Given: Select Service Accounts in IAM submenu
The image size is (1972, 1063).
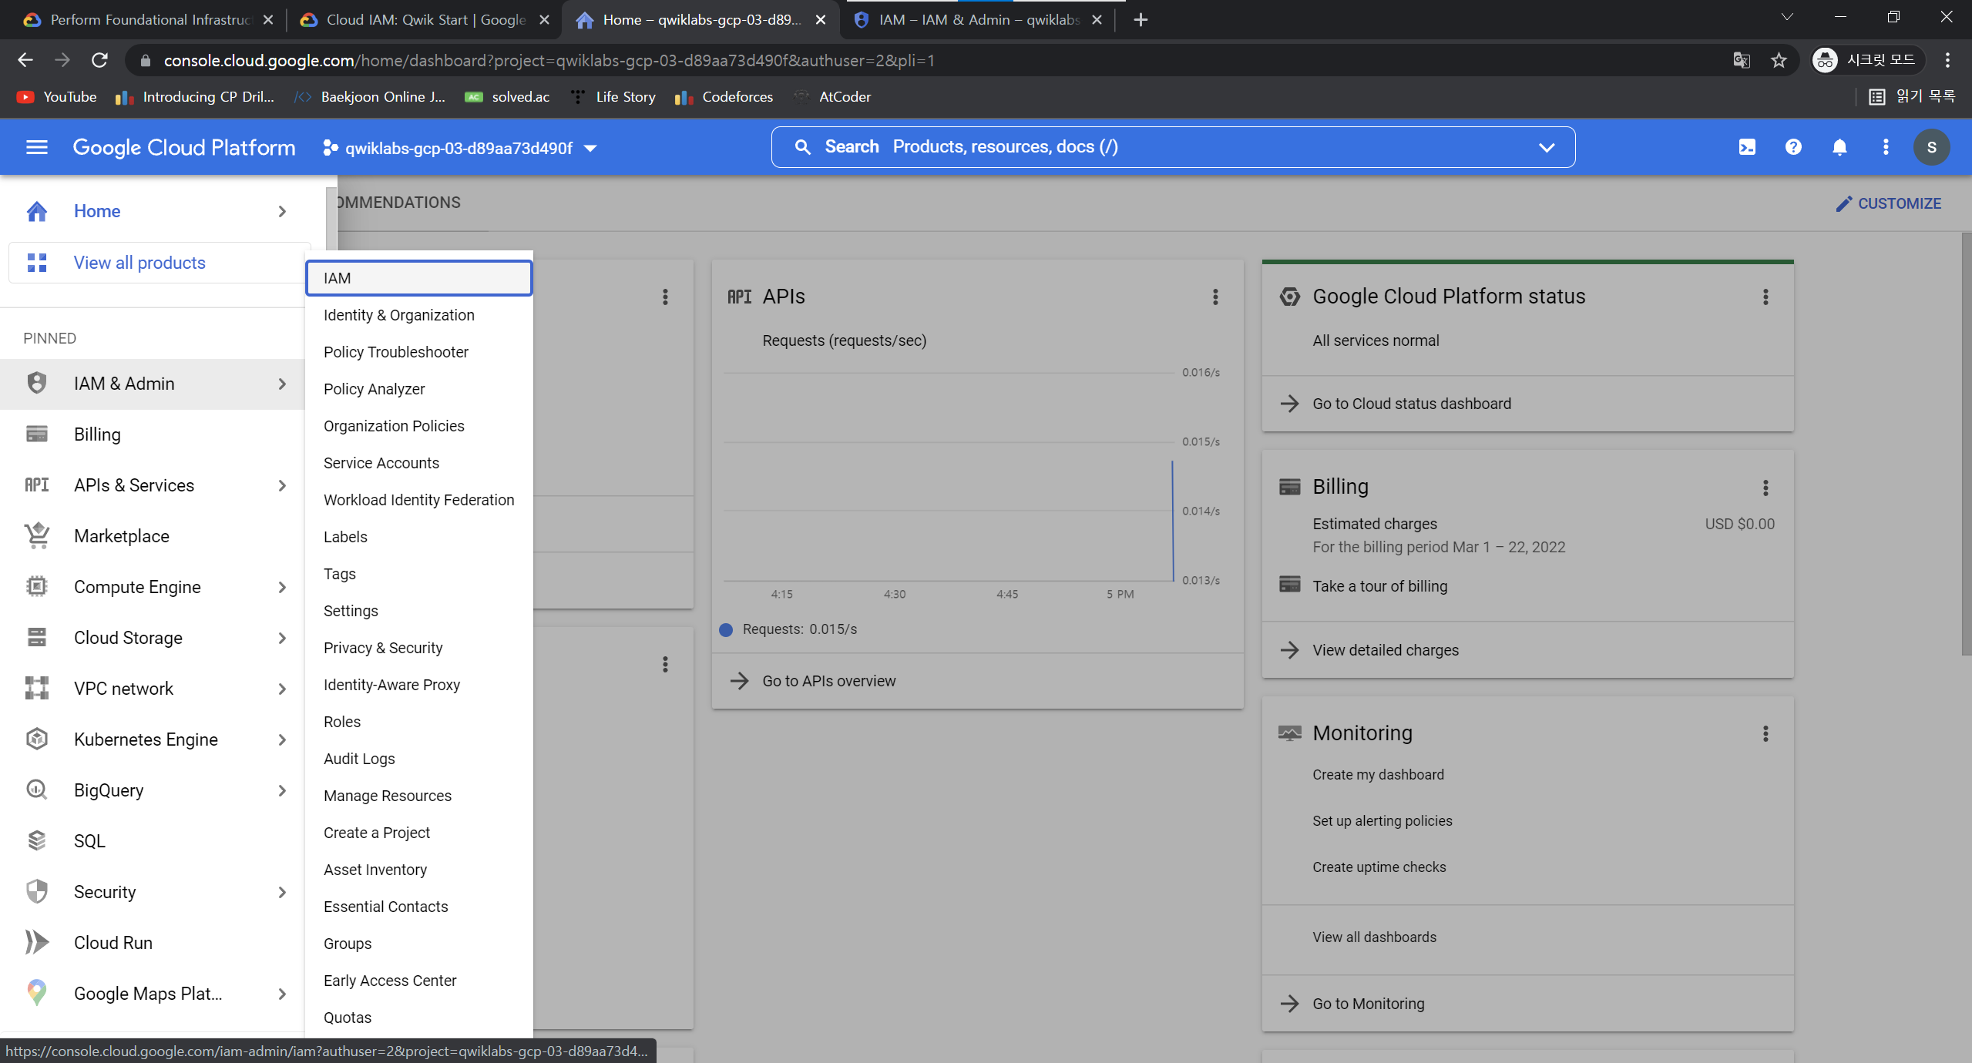Looking at the screenshot, I should coord(381,463).
